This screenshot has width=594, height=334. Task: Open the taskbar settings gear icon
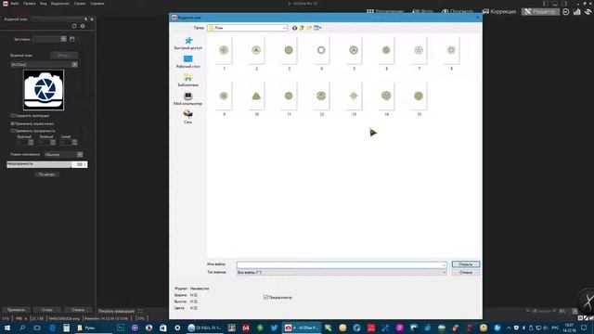pyautogui.click(x=177, y=328)
